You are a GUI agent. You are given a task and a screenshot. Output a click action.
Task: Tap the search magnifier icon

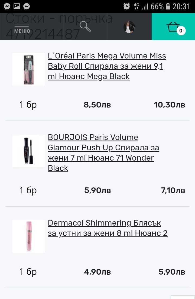(85, 27)
